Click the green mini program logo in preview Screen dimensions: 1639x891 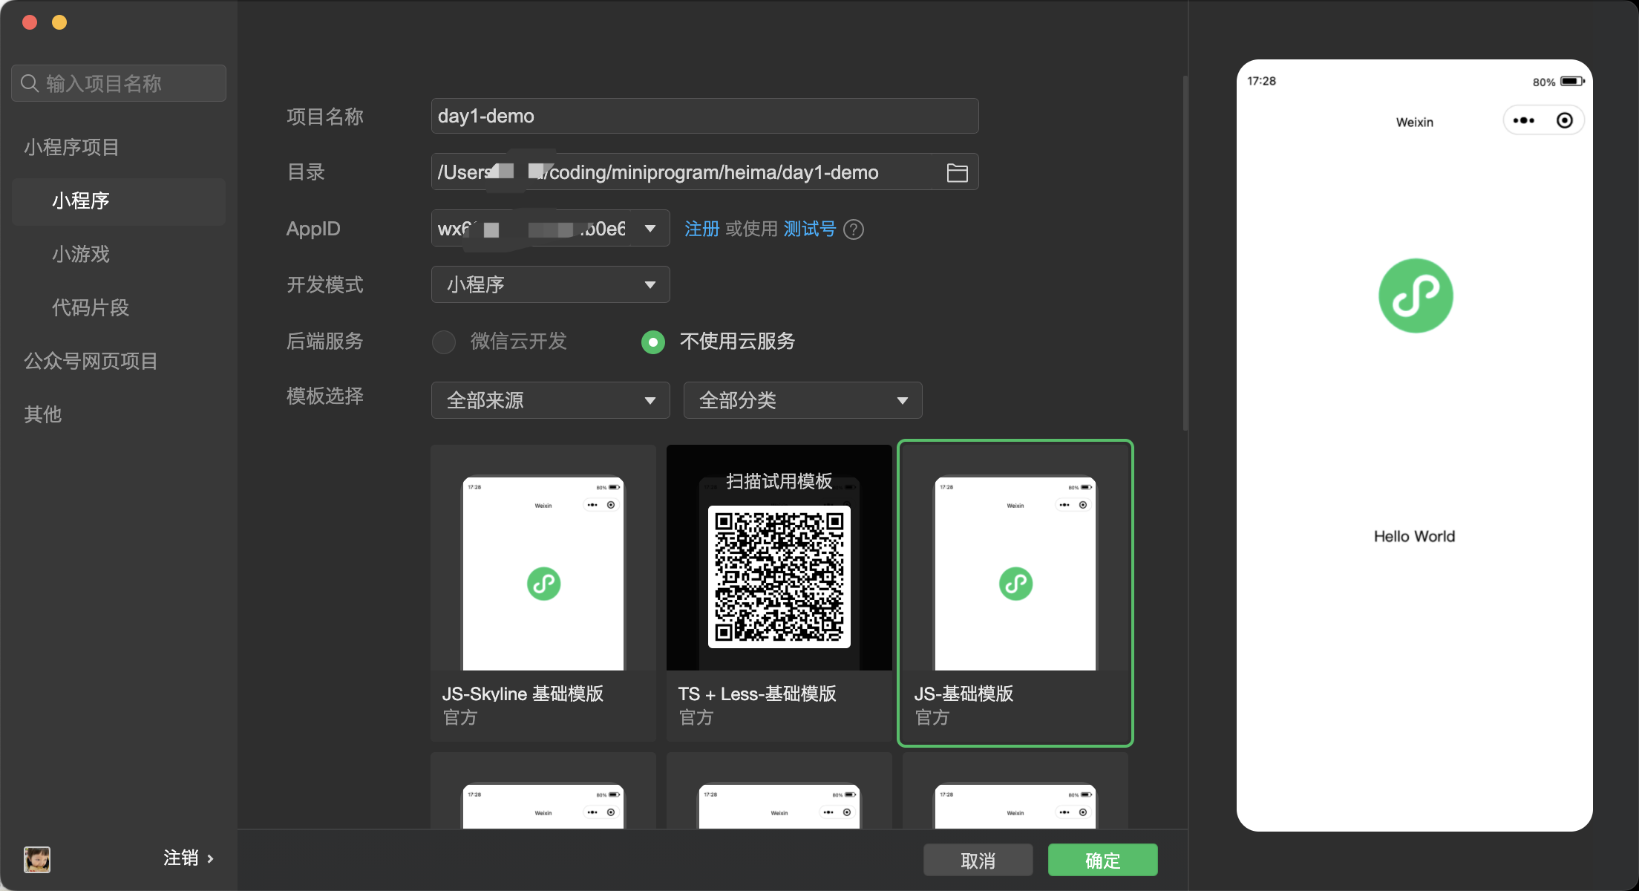coord(1415,296)
